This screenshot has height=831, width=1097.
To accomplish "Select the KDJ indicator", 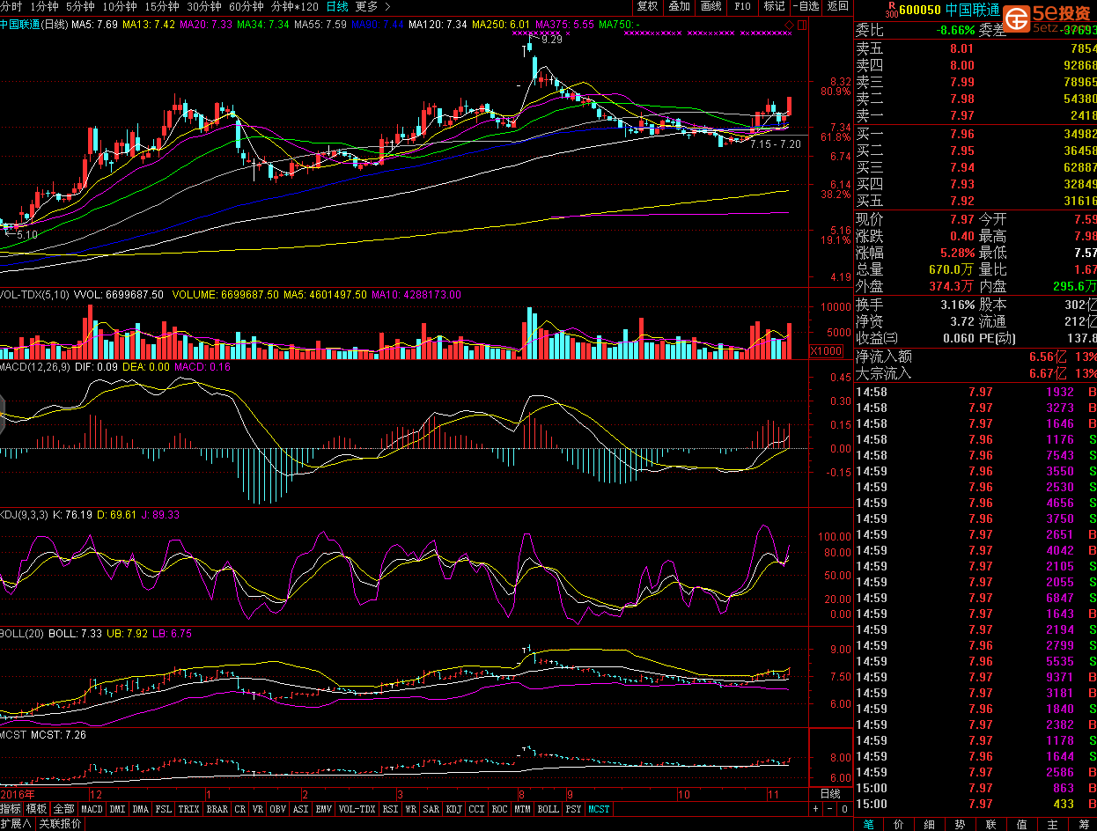I will [x=454, y=809].
